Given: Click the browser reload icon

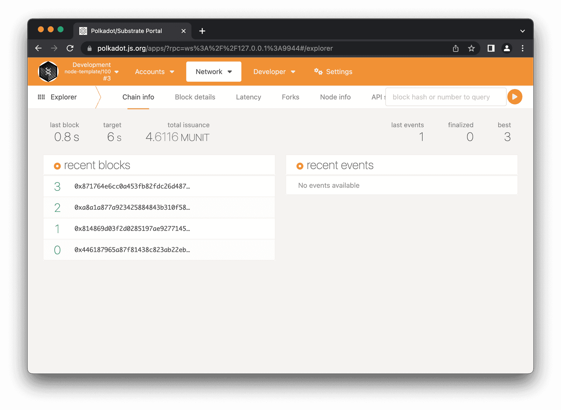Looking at the screenshot, I should (70, 48).
